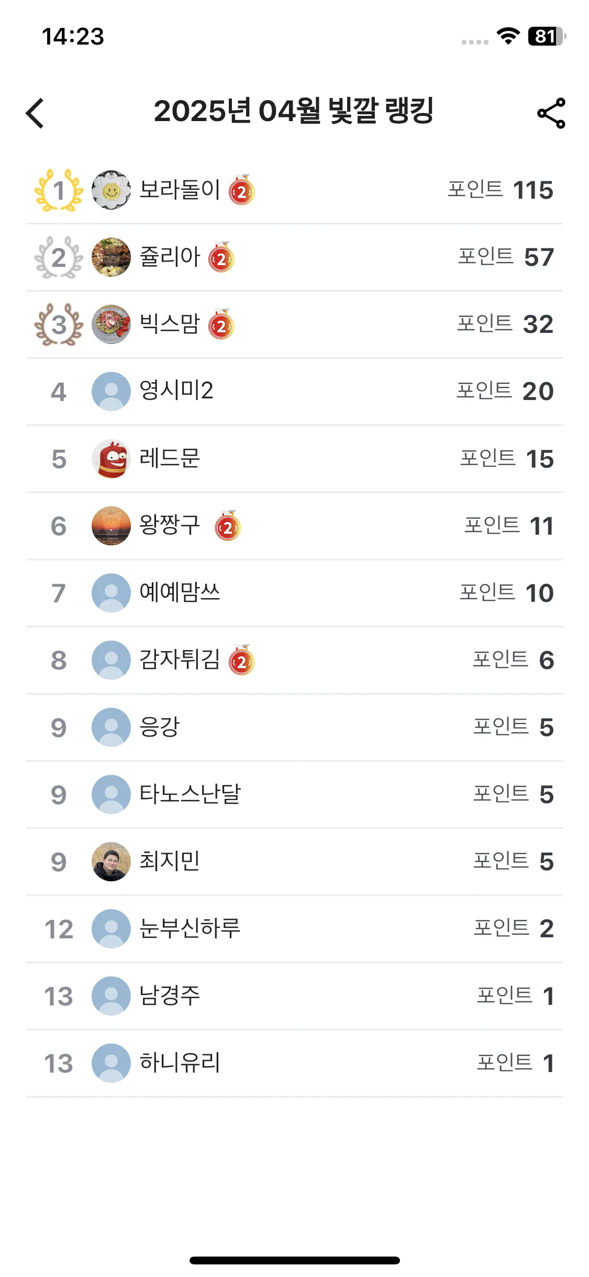This screenshot has width=589, height=1277.
Task: Open 레드문's red character avatar
Action: click(x=111, y=459)
